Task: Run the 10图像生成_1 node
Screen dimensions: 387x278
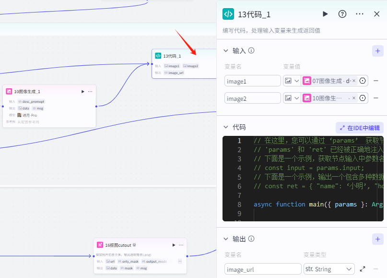Action: coord(82,91)
